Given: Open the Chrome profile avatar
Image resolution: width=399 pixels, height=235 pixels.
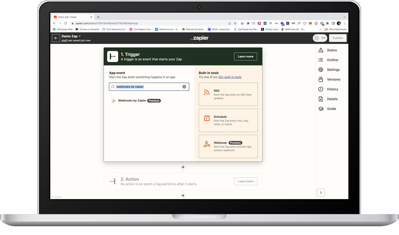Looking at the screenshot, I should pyautogui.click(x=339, y=23).
